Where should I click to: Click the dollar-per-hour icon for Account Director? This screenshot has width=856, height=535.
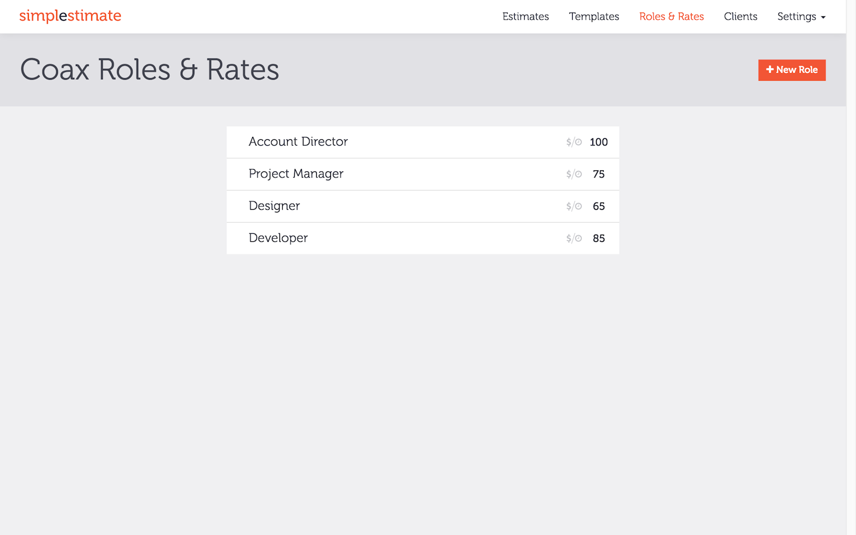[574, 142]
